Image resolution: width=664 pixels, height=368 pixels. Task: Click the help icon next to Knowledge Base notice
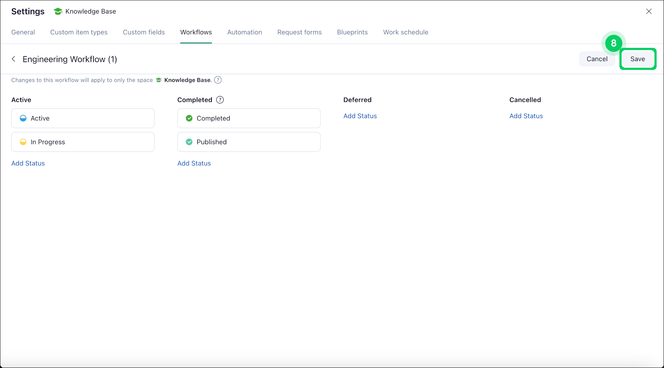pyautogui.click(x=218, y=80)
